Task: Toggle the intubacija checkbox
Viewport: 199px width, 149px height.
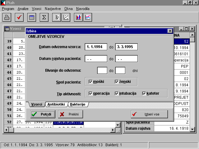Action: click(117, 93)
